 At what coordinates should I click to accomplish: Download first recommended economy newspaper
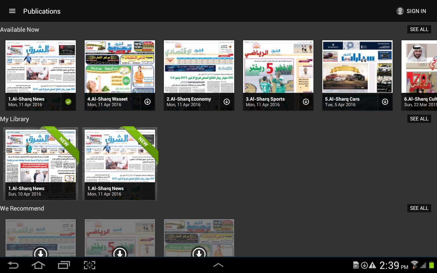41,253
